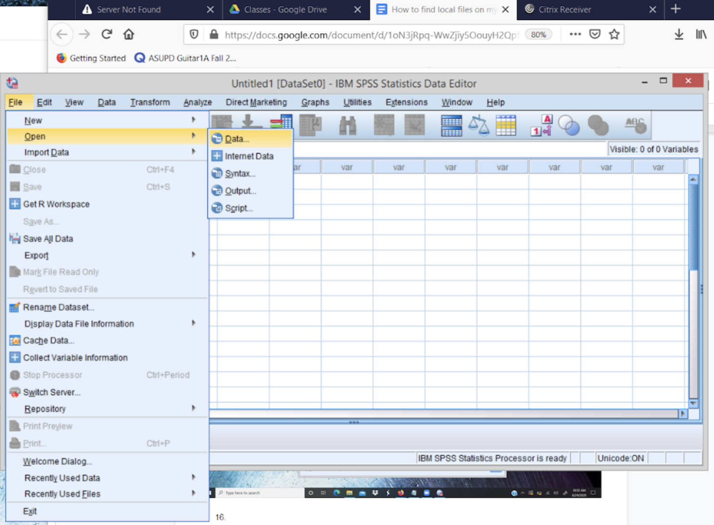The width and height of the screenshot is (714, 525).
Task: Open a new browser tab with plus
Action: pyautogui.click(x=675, y=9)
